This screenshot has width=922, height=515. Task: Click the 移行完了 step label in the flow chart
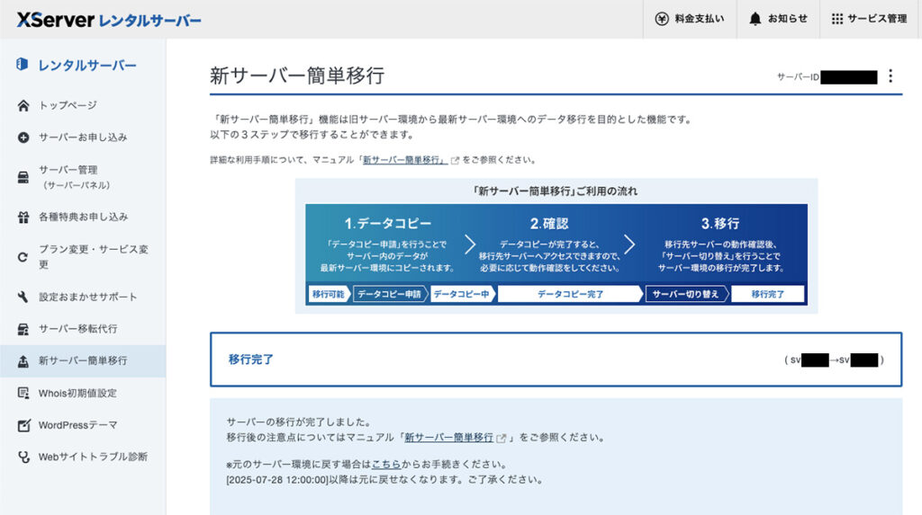[x=767, y=294]
